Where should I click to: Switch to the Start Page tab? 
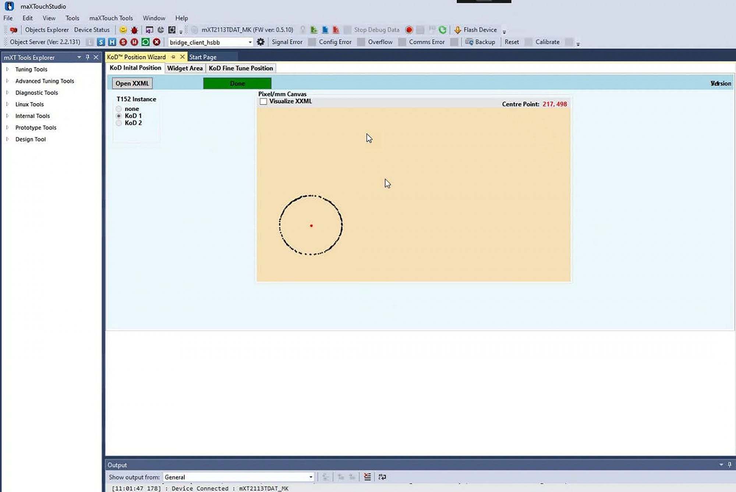click(x=203, y=57)
